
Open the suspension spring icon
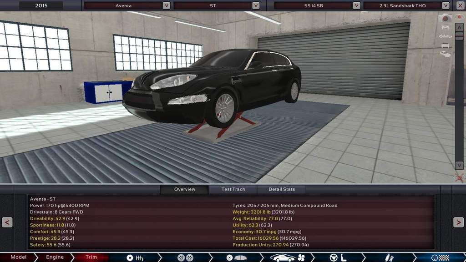[389, 257]
